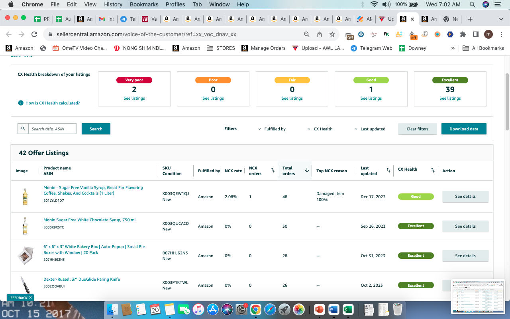
Task: Click the page vertical scrollbar
Action: (507, 102)
